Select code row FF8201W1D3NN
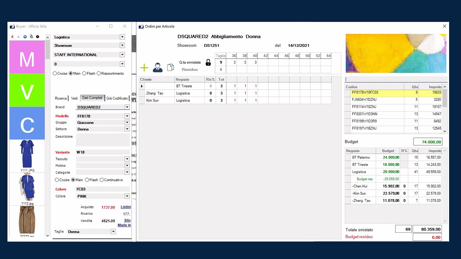This screenshot has height=259, width=461. click(393, 114)
